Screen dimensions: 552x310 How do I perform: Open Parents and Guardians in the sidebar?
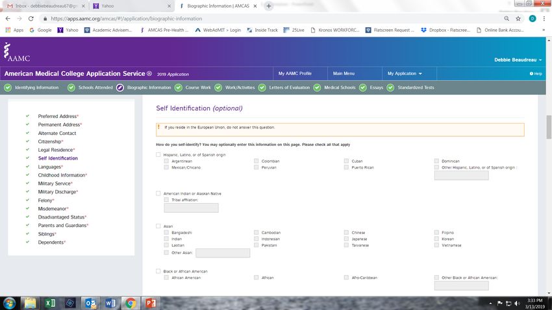click(62, 226)
